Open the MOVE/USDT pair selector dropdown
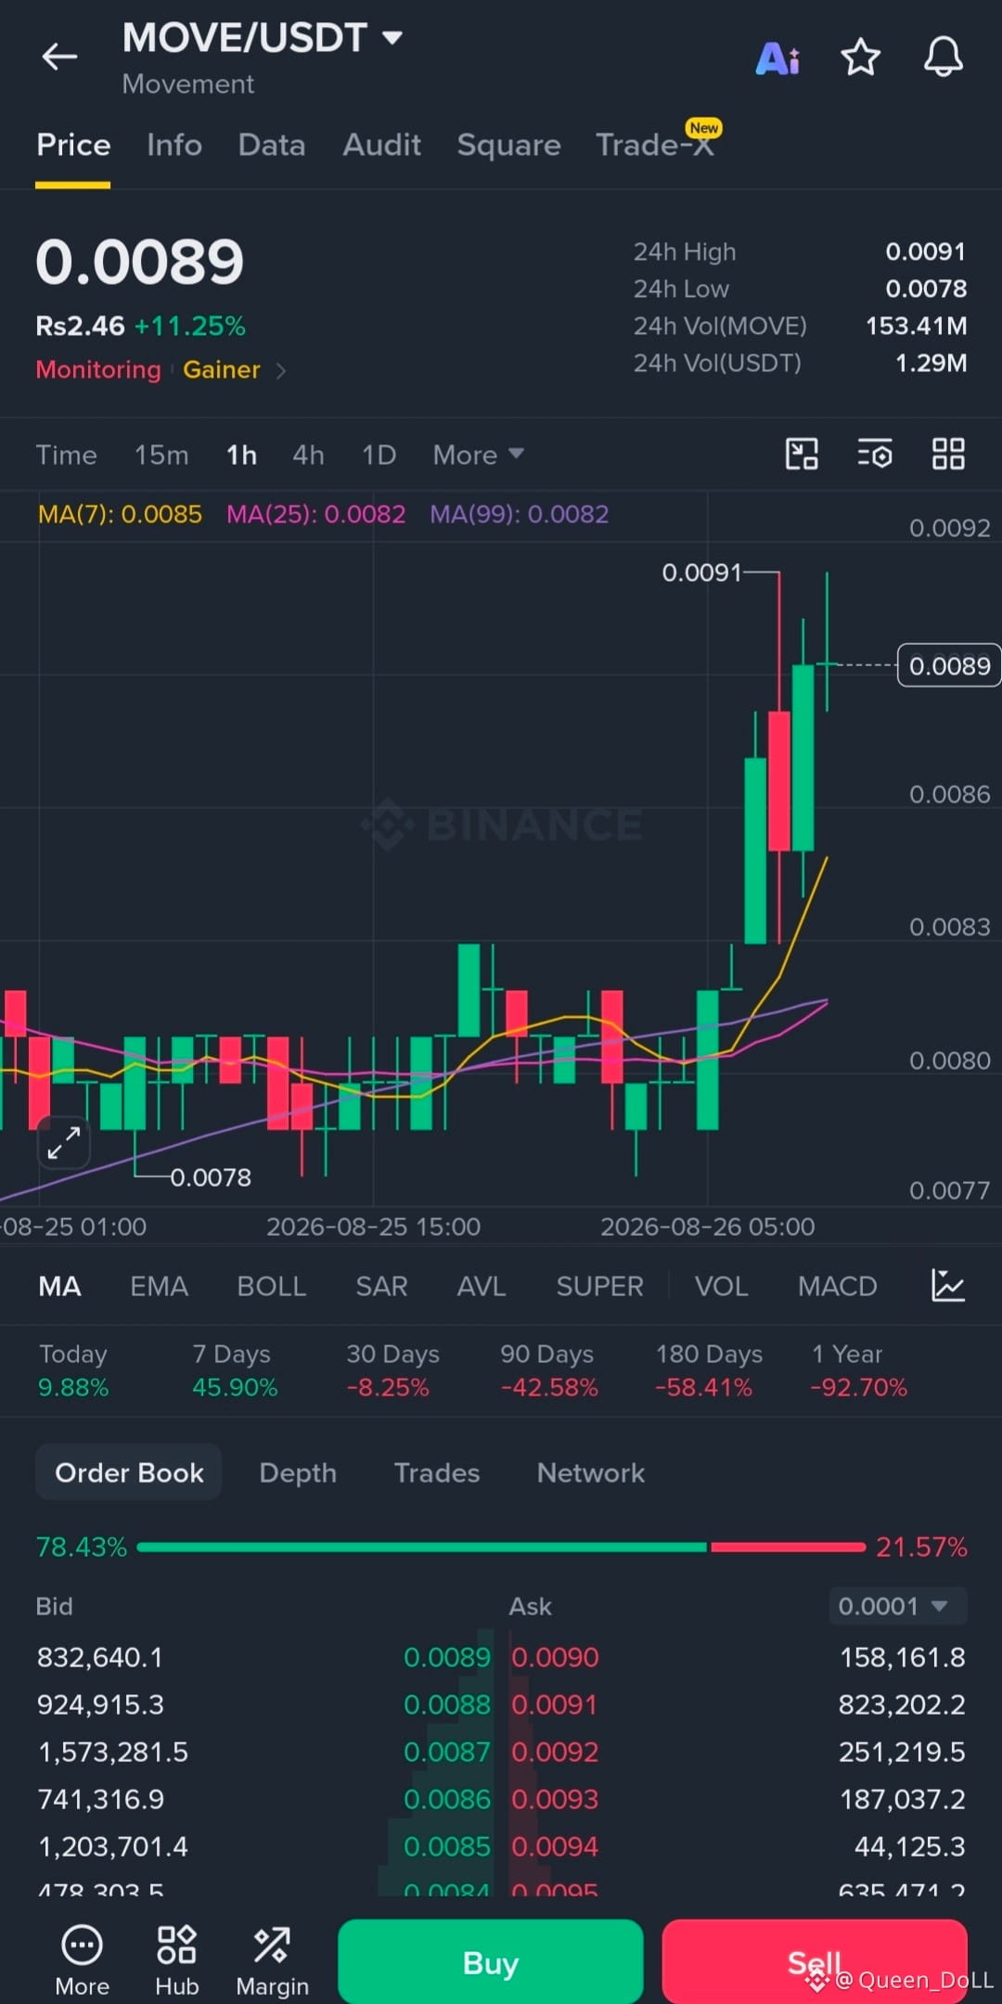 pyautogui.click(x=263, y=38)
